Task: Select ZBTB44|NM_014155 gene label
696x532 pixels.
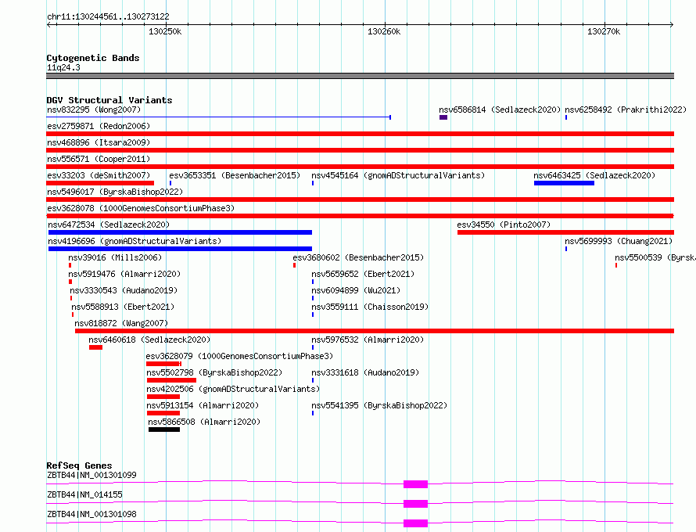Action: (x=84, y=494)
